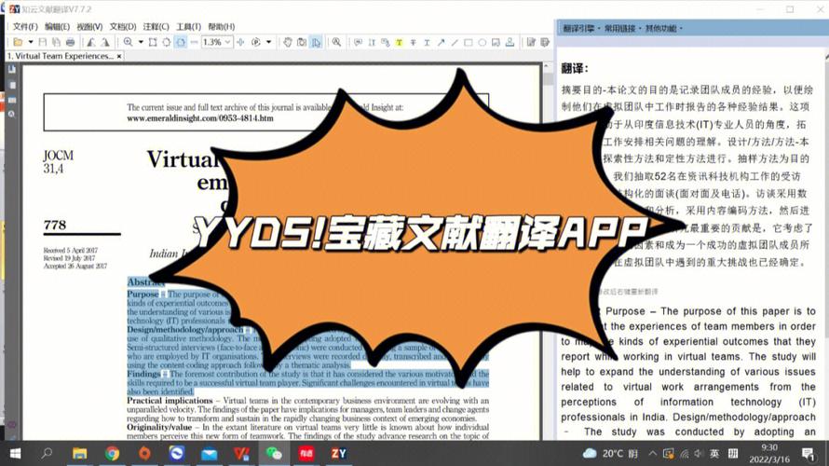Open WeChat from the taskbar

click(x=274, y=453)
